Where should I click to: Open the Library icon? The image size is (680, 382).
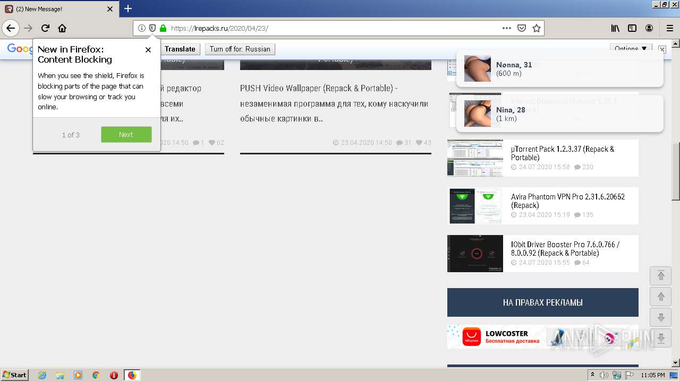tap(615, 28)
